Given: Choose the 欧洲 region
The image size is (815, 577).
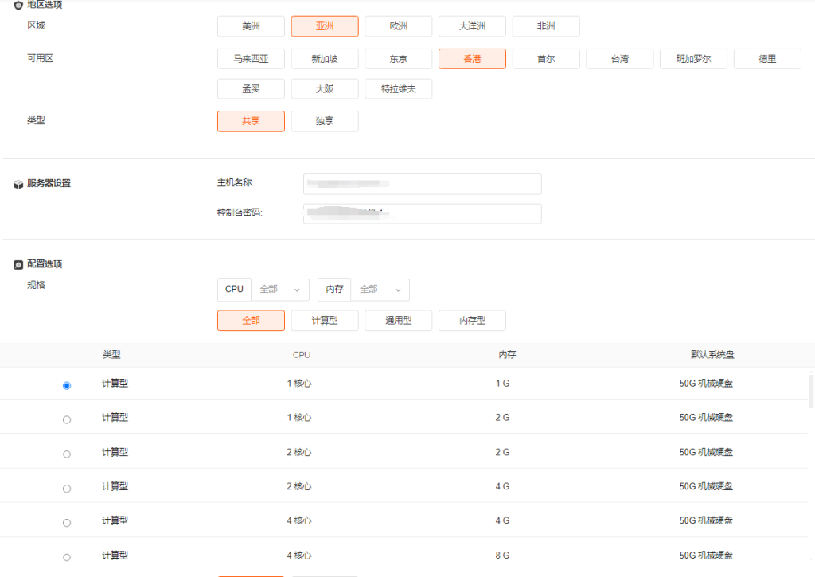Looking at the screenshot, I should click(398, 26).
